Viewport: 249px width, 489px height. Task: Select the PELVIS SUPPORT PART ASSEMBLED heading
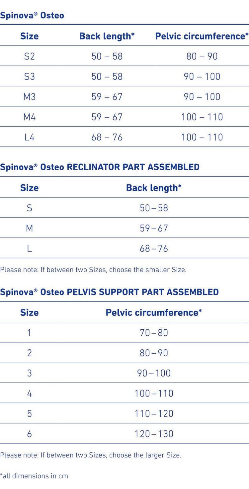tap(109, 292)
